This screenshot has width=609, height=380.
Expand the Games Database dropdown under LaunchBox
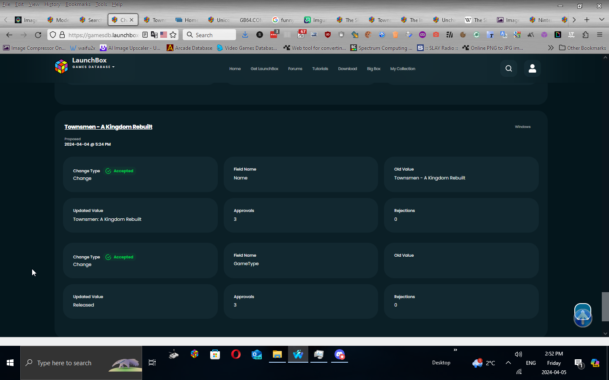click(93, 67)
